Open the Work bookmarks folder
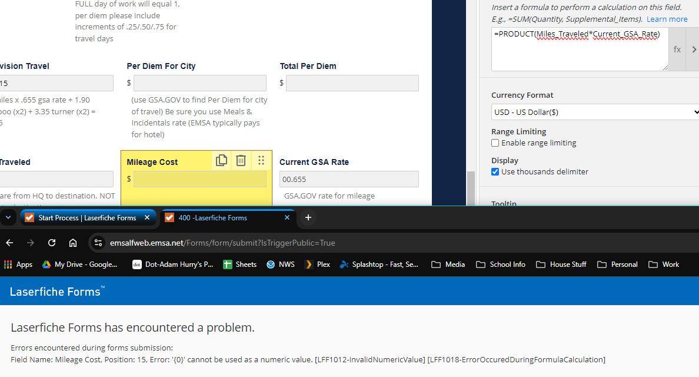The image size is (699, 377). 664,264
